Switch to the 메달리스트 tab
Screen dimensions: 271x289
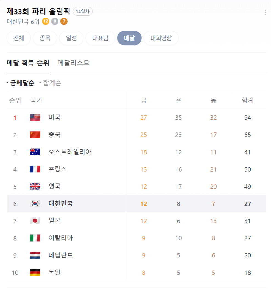[73, 63]
